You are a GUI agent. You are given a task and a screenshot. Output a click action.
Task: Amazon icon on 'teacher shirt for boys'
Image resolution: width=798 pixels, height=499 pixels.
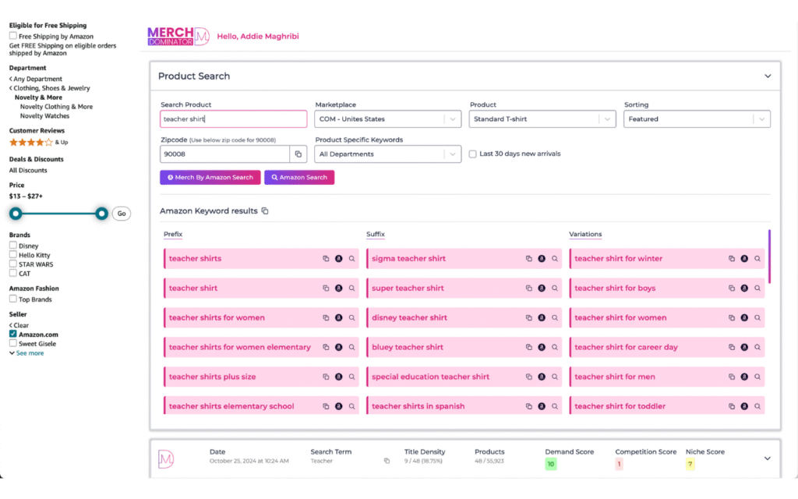(744, 288)
